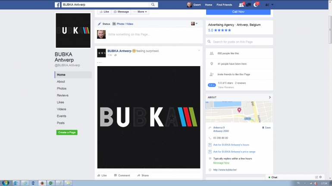Click the Message page button

(121, 12)
